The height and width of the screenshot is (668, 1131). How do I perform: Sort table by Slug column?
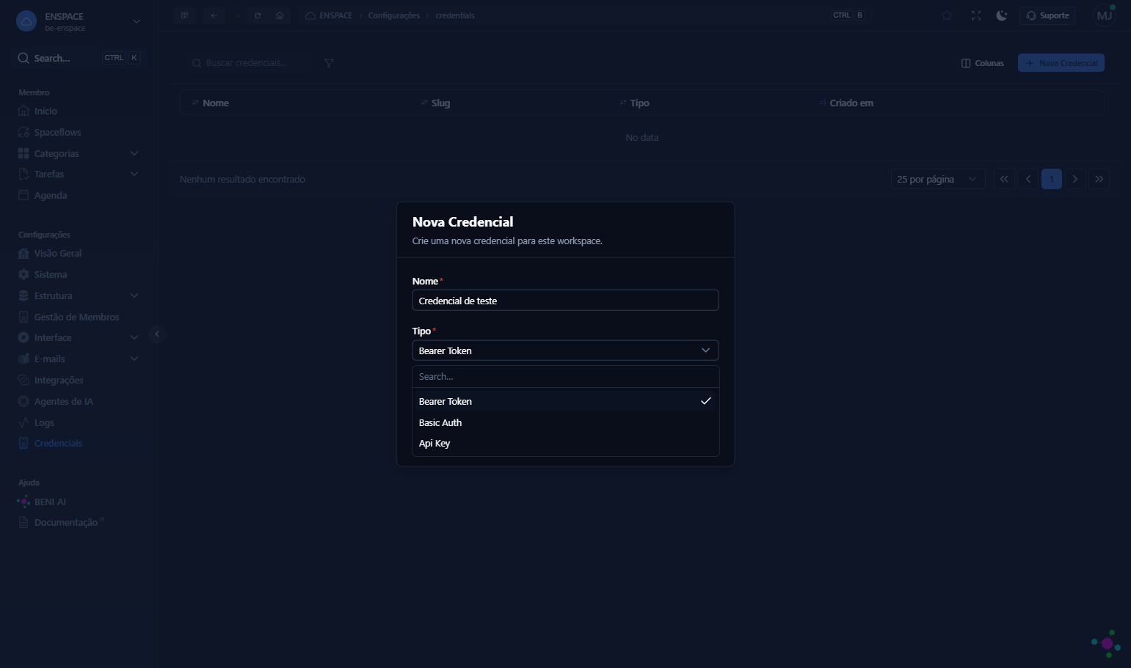tap(435, 103)
